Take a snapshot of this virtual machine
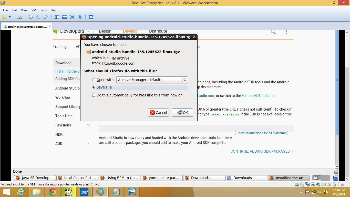This screenshot has height=197, width=350. click(30, 17)
